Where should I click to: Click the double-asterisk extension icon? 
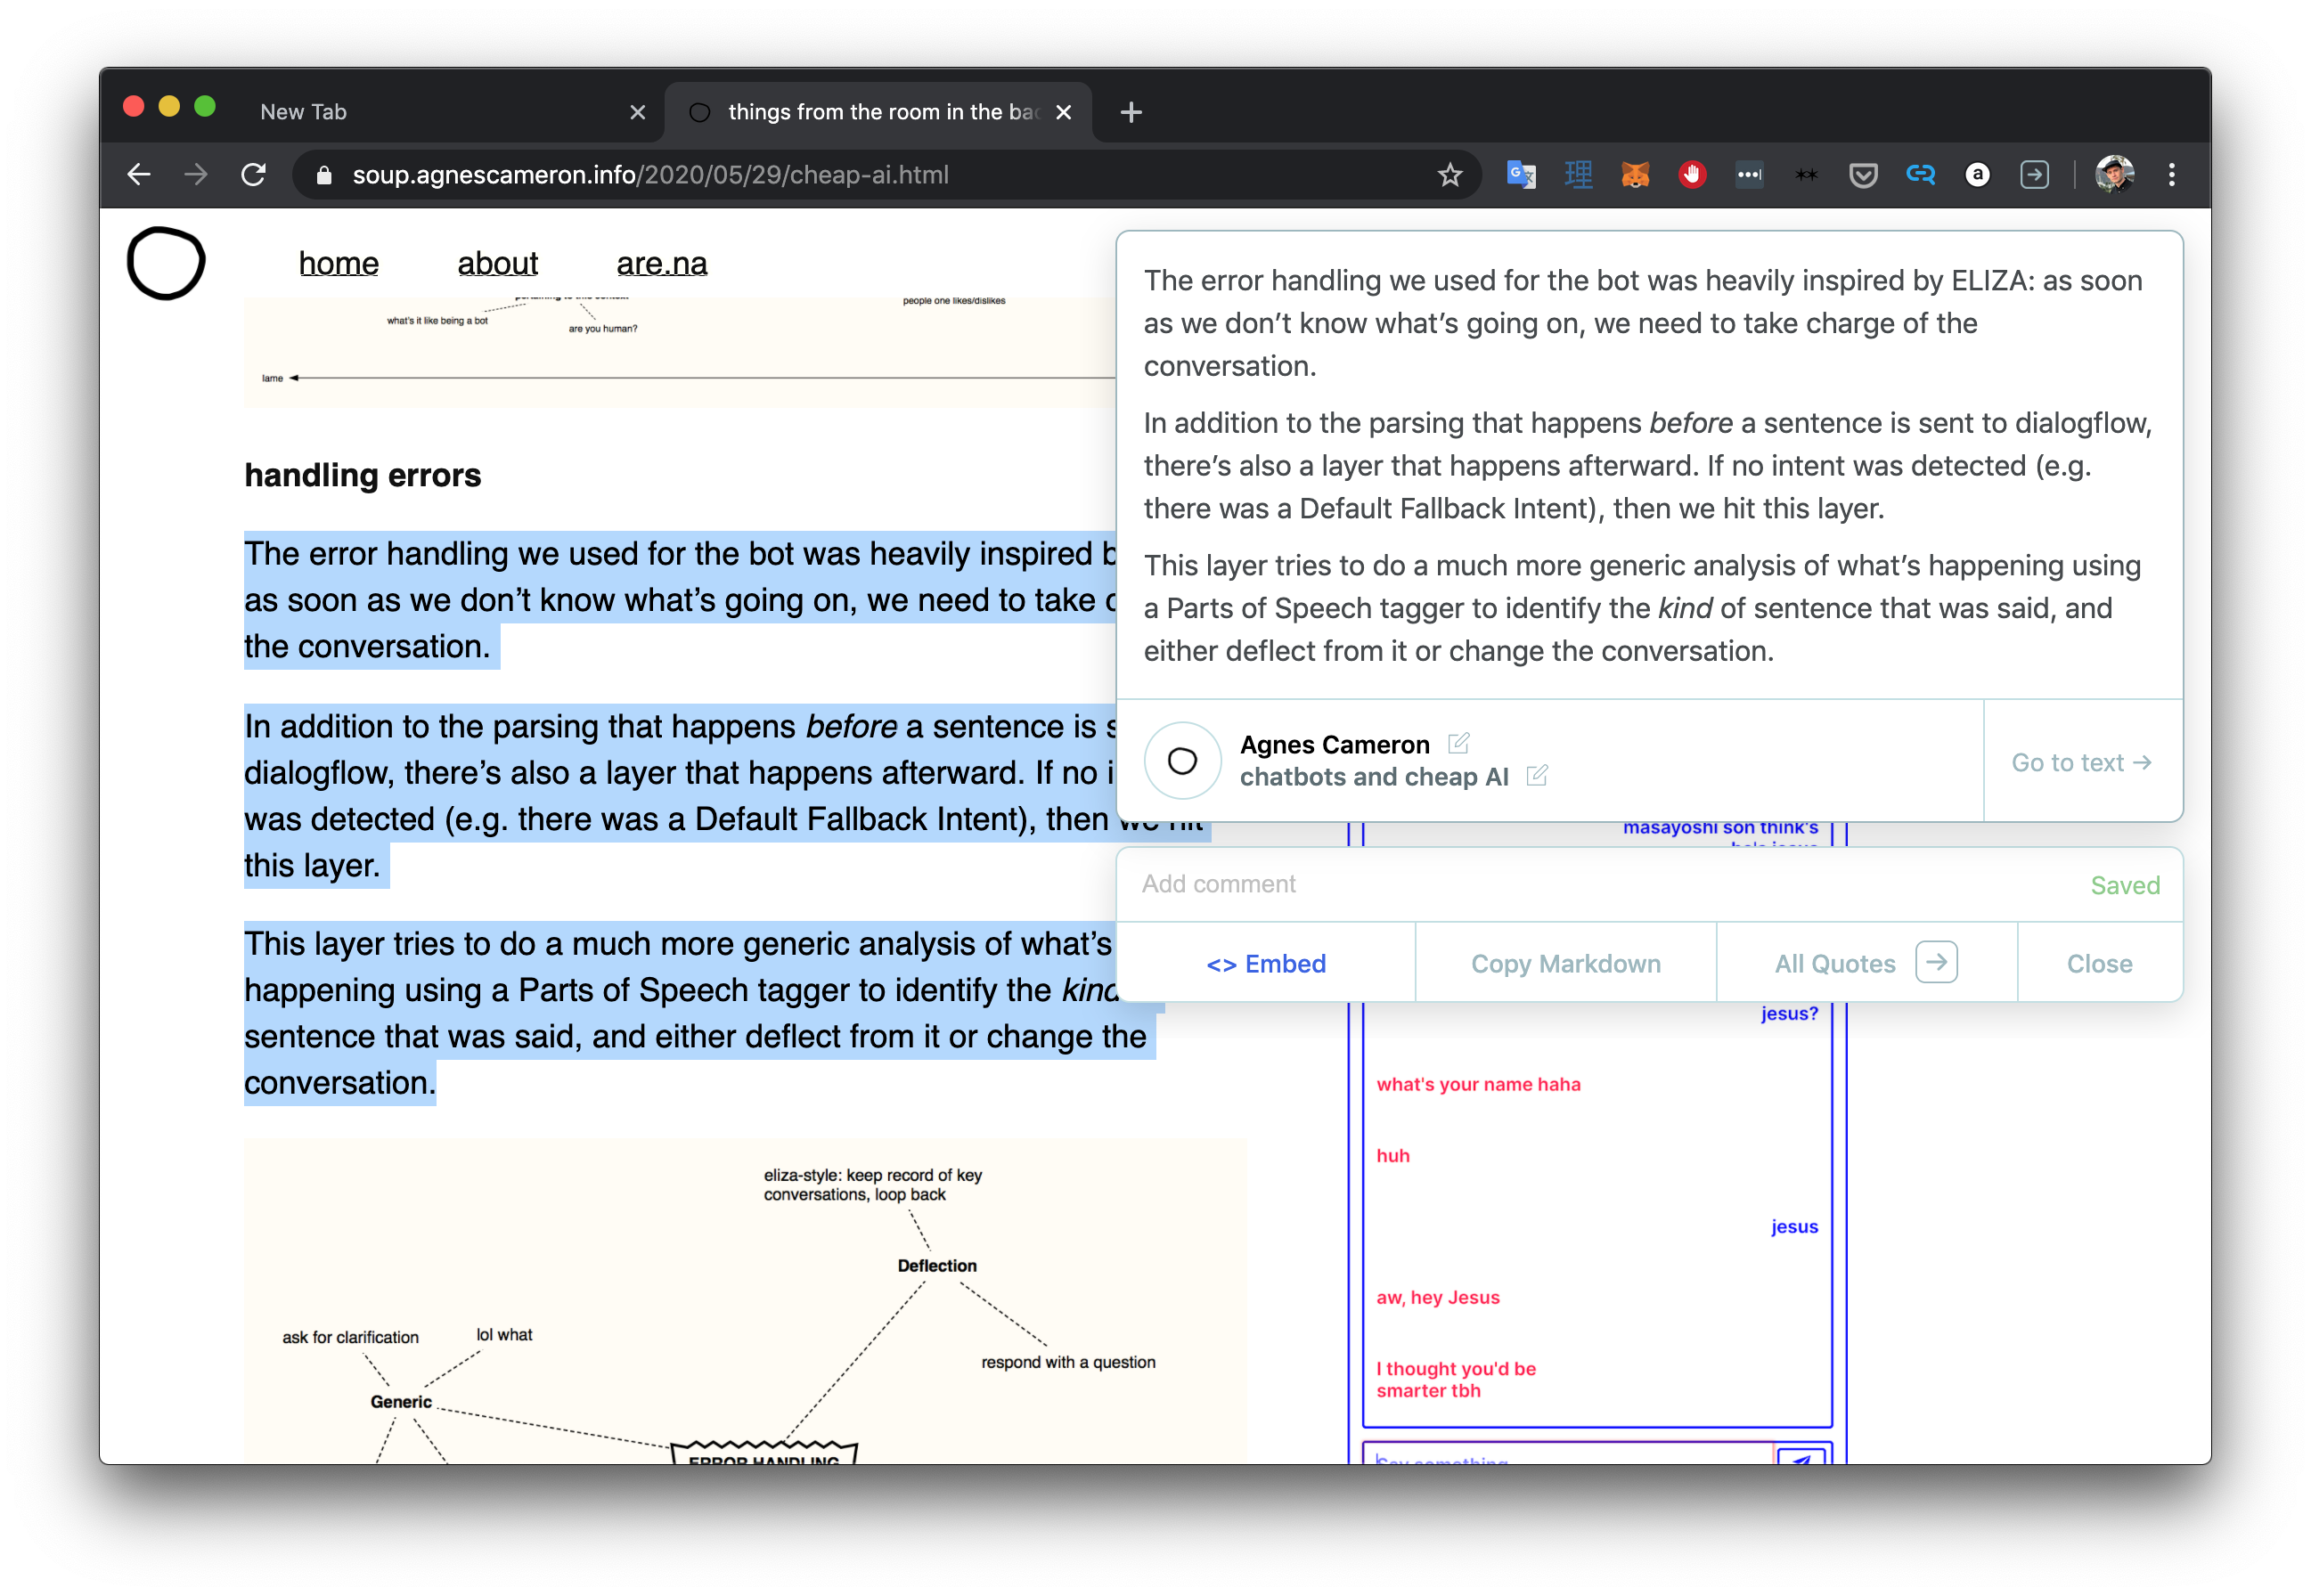1806,175
